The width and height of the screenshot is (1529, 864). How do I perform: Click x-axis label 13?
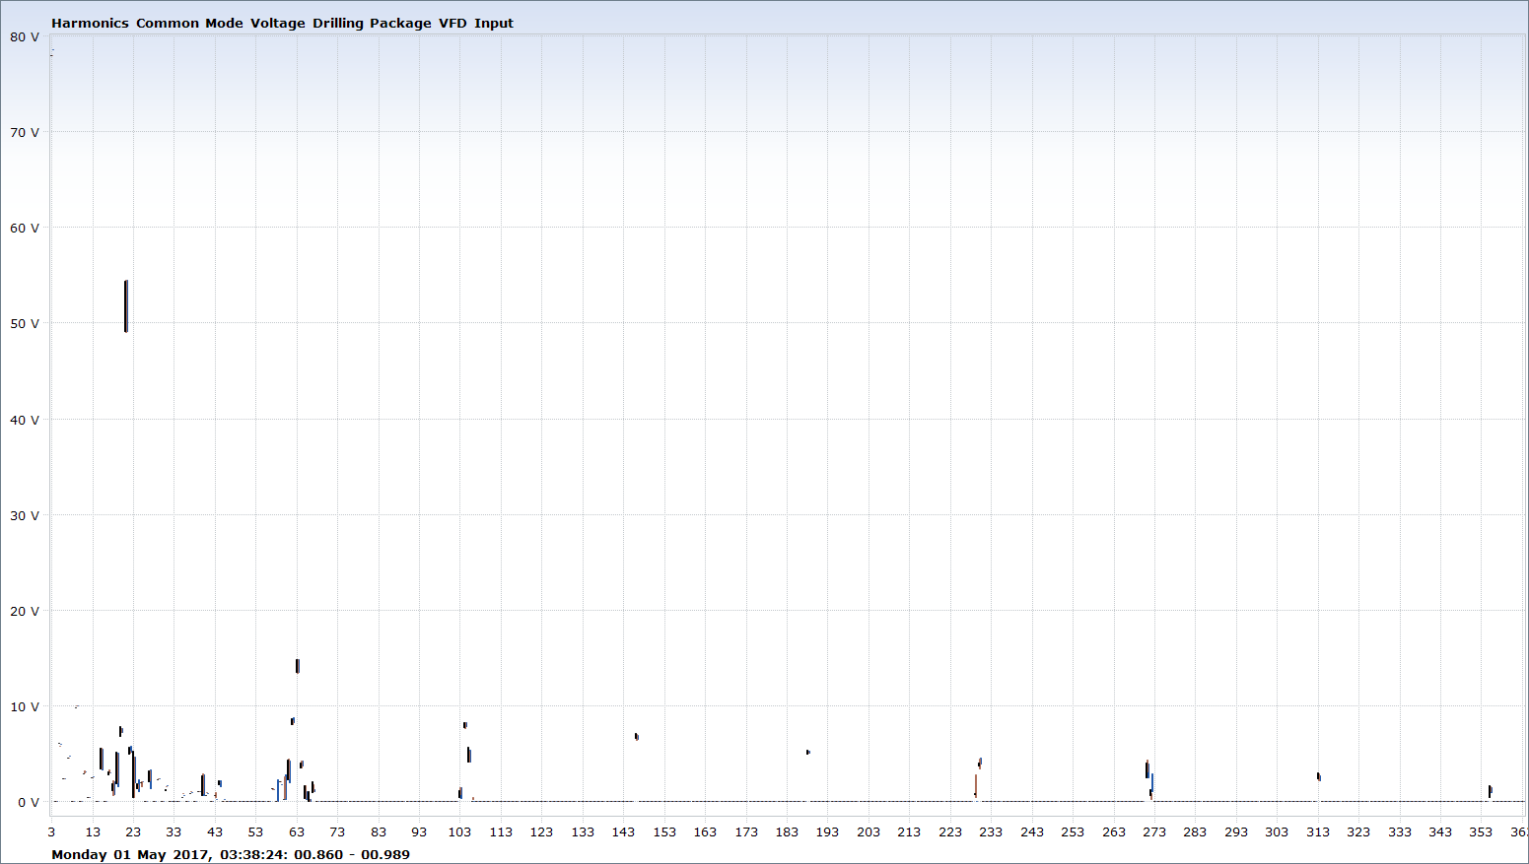pos(93,831)
